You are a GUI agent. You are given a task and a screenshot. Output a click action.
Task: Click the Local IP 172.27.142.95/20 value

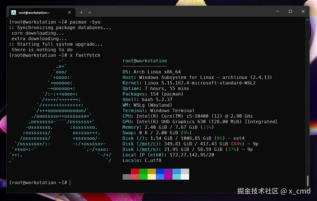192,155
